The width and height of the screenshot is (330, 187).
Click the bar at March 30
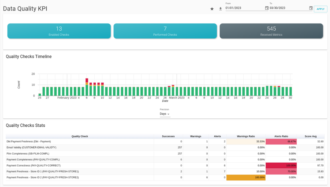pyautogui.click(x=291, y=91)
